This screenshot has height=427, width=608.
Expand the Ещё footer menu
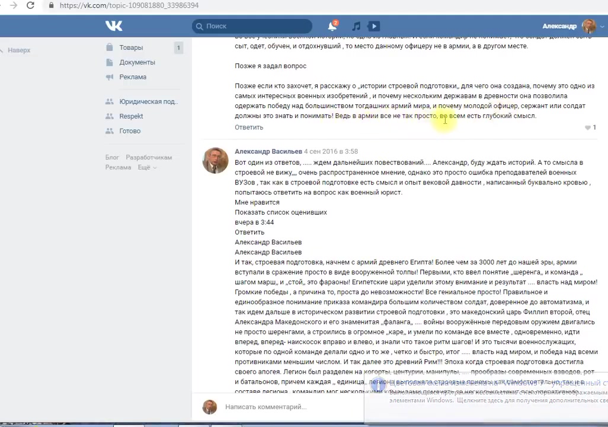coord(148,167)
